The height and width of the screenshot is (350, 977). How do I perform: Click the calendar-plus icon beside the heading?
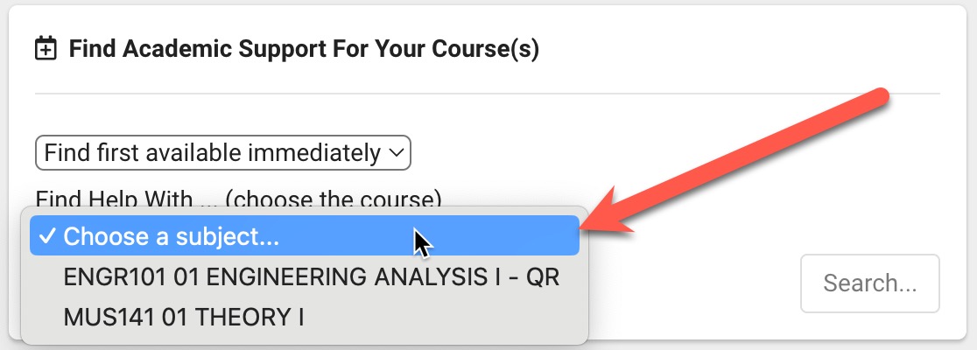46,49
